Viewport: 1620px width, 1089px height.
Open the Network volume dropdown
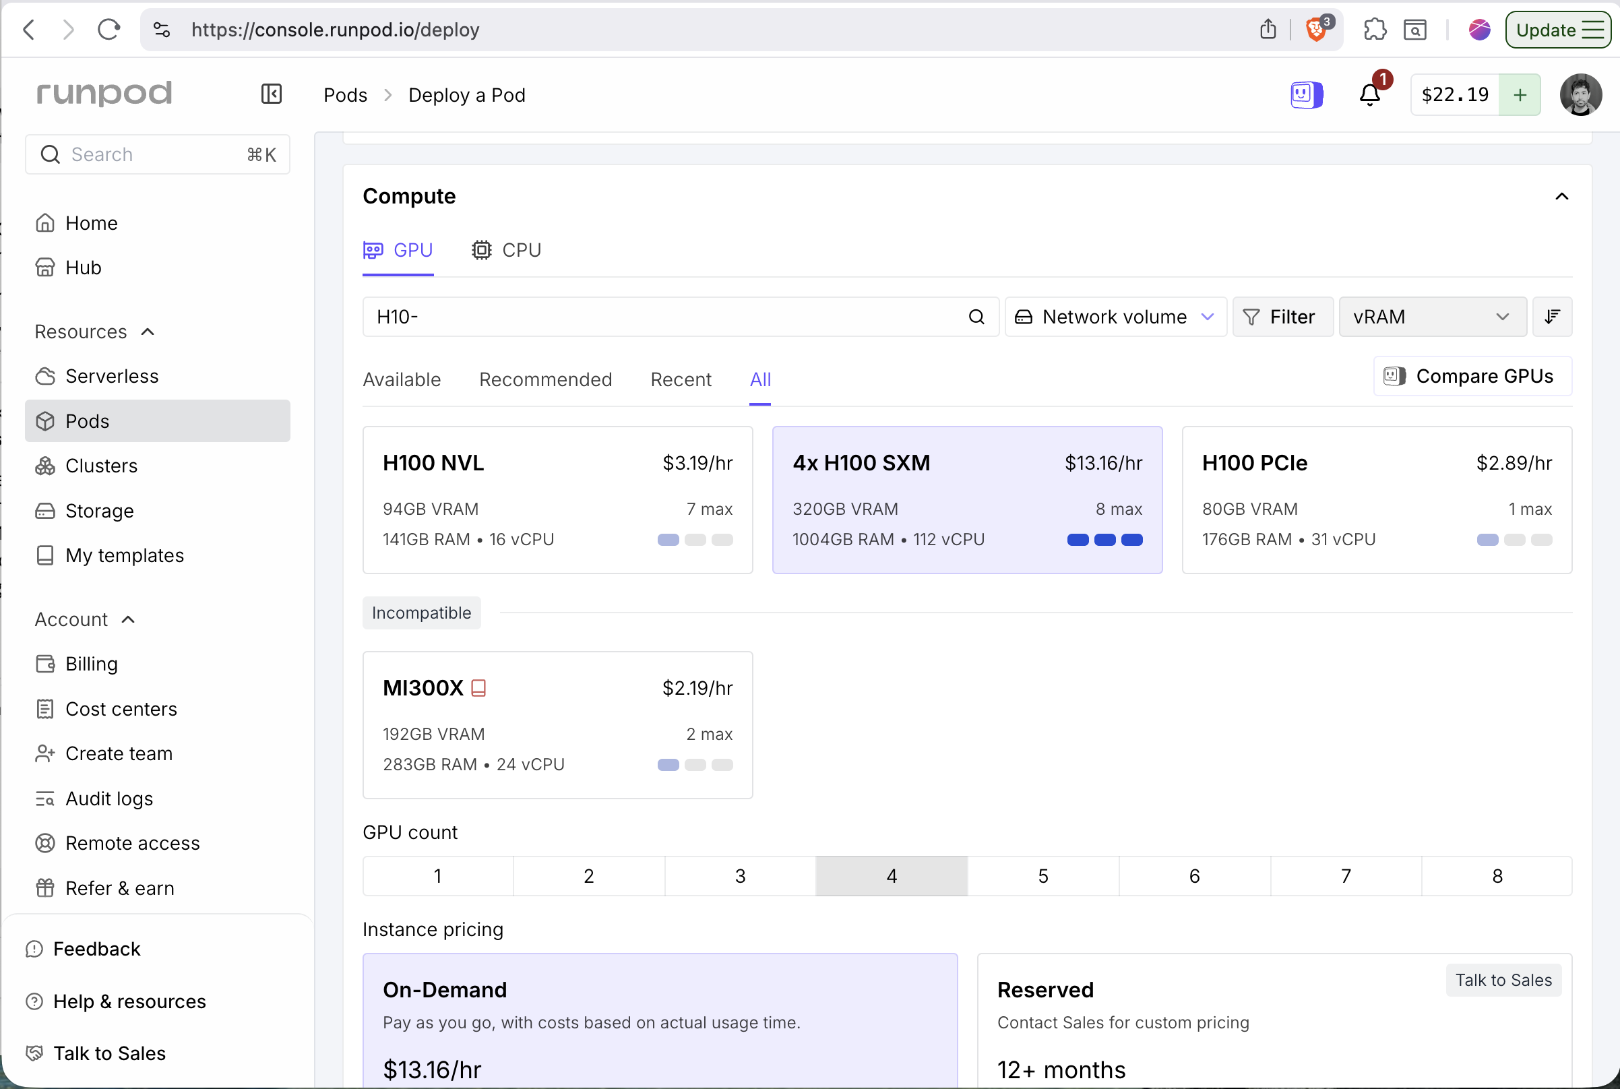click(1115, 317)
